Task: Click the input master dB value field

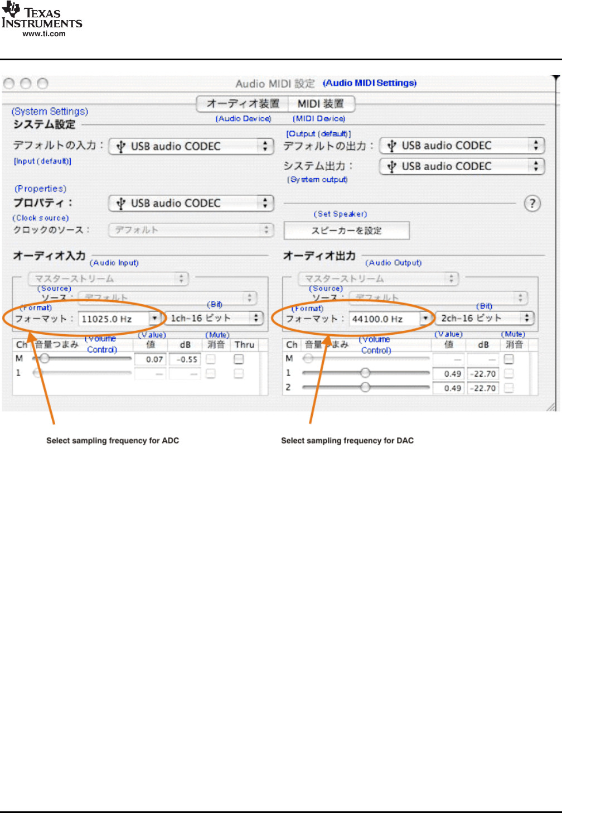Action: click(185, 360)
